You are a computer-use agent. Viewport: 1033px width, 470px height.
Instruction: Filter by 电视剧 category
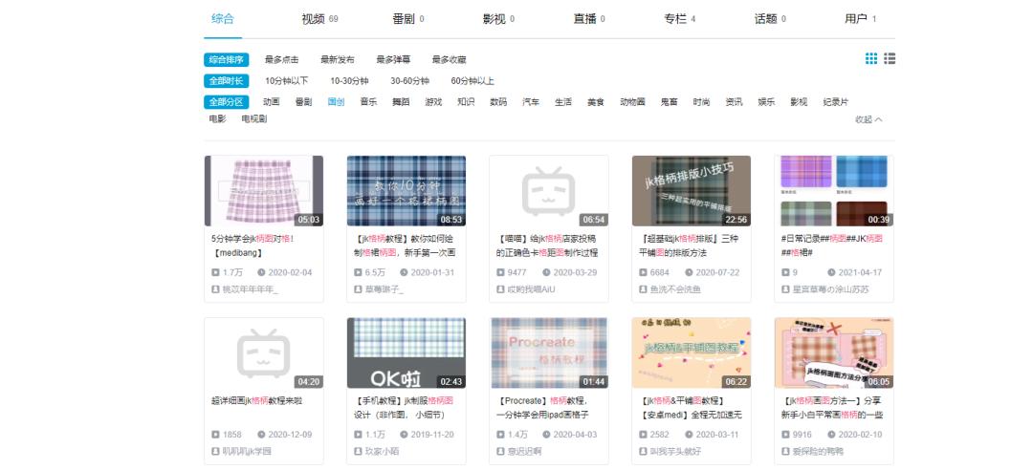tap(254, 119)
